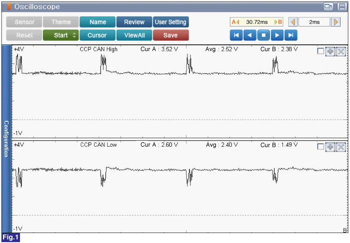The image size is (350, 243).
Task: Click the Oscilloscope title icon
Action: [x=9, y=6]
